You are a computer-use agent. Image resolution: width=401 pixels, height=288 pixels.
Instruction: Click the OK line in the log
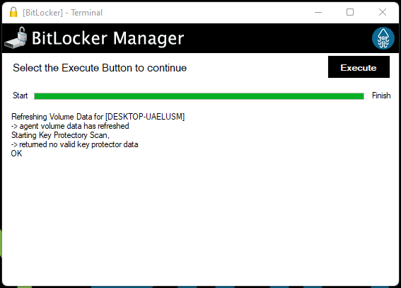click(x=17, y=154)
